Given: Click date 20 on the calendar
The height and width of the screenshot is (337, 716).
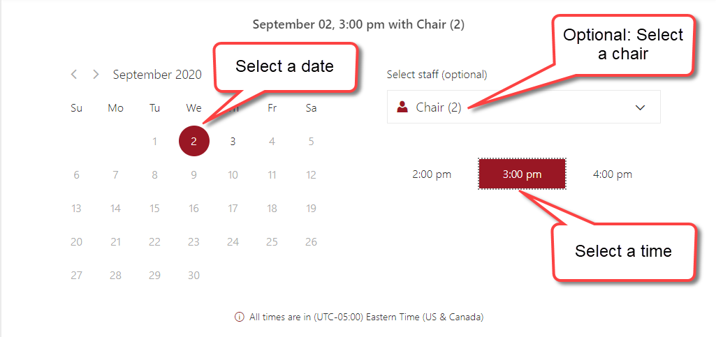Looking at the screenshot, I should [x=76, y=241].
